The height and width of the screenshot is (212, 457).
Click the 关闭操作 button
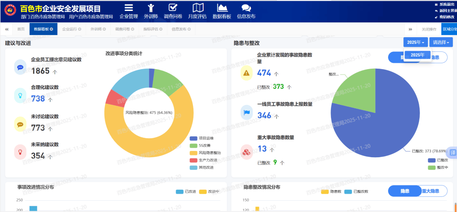[x=429, y=29]
